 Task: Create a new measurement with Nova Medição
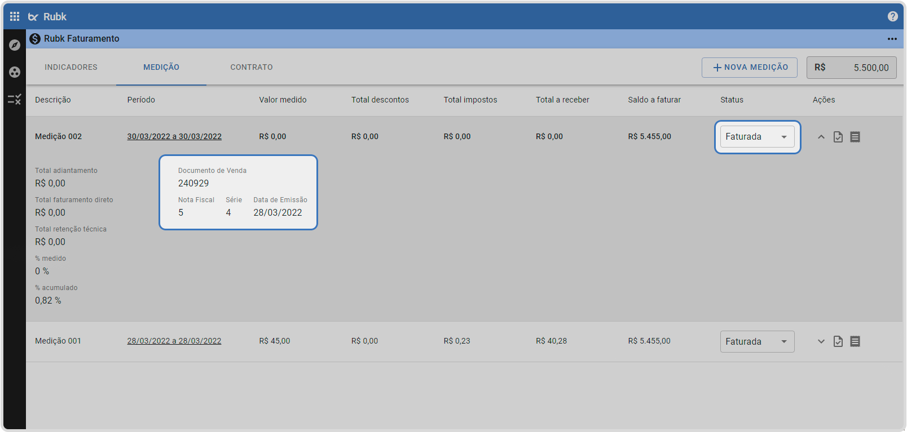[x=750, y=68]
